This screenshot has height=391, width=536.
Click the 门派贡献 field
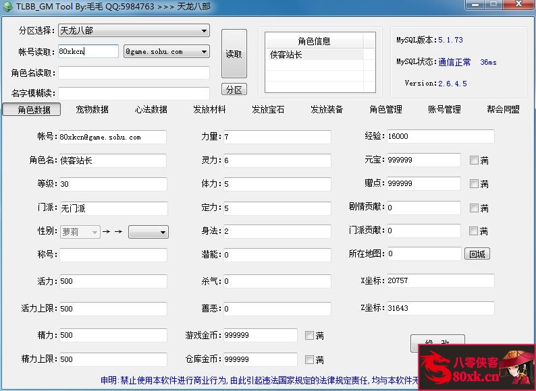click(424, 231)
